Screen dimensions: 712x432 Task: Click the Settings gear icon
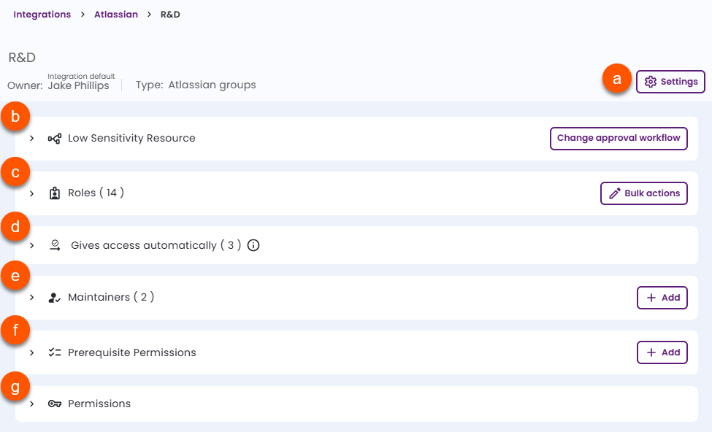click(x=651, y=81)
